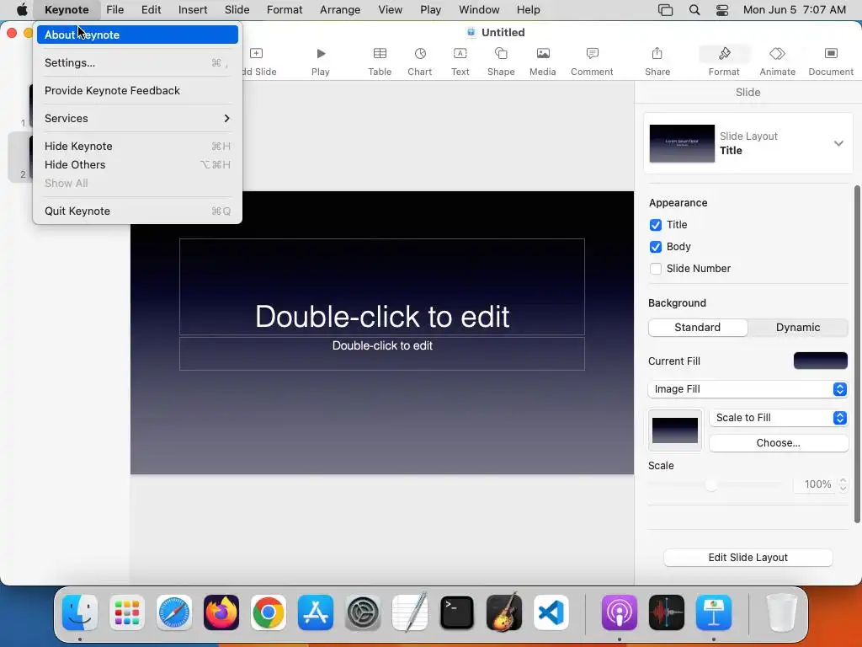Choose Quit Keynote
This screenshot has height=647, width=862.
[137, 211]
